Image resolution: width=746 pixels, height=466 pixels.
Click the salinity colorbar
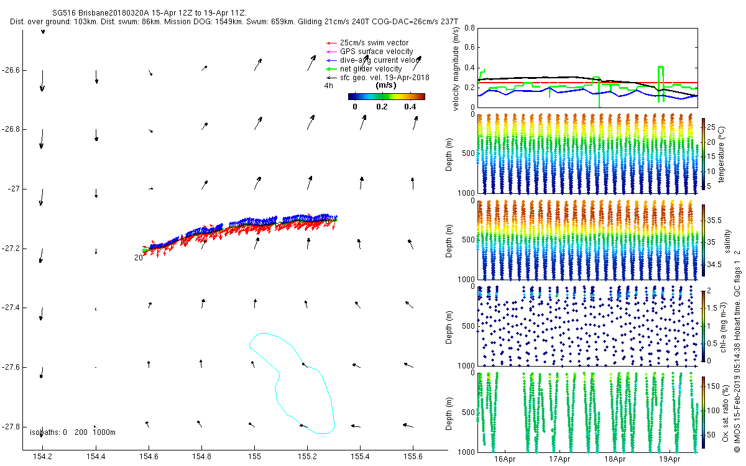[x=704, y=240]
